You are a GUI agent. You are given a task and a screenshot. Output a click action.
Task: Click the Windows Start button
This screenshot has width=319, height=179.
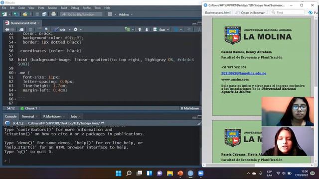[119, 174]
